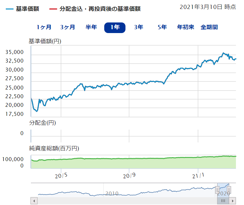The width and height of the screenshot is (244, 205).
Task: Toggle the 基準価額 blue legend series
Action: 23,9
